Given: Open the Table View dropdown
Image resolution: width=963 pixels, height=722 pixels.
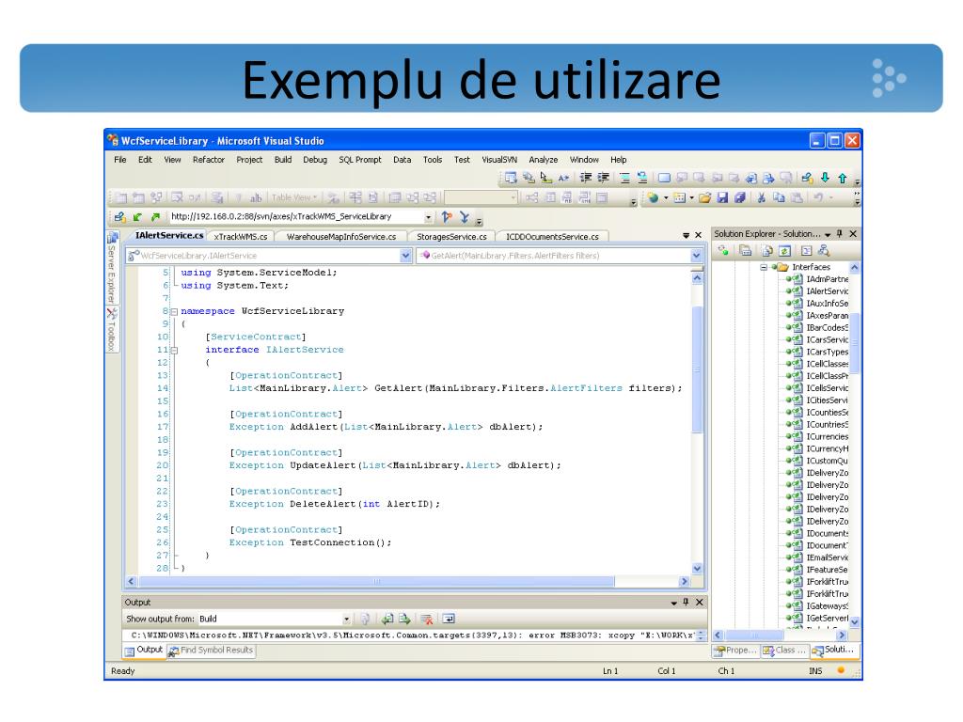Looking at the screenshot, I should 293,197.
